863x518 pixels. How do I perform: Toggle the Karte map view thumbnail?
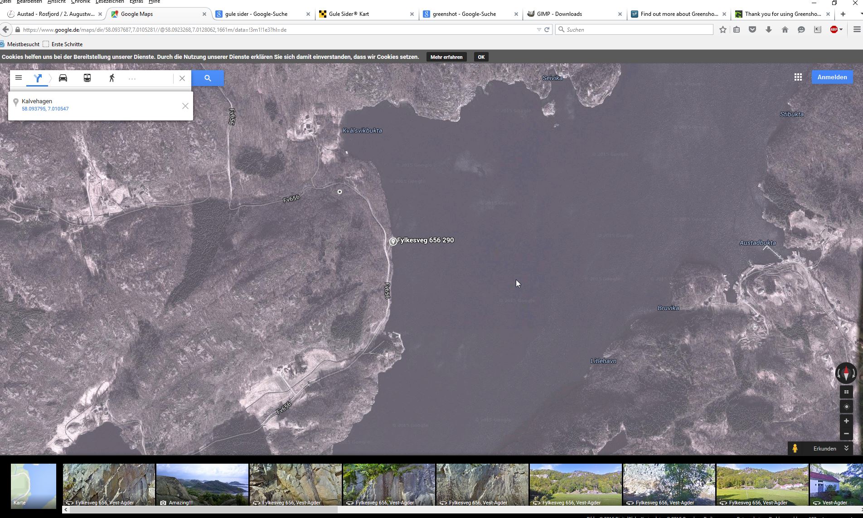pos(34,485)
